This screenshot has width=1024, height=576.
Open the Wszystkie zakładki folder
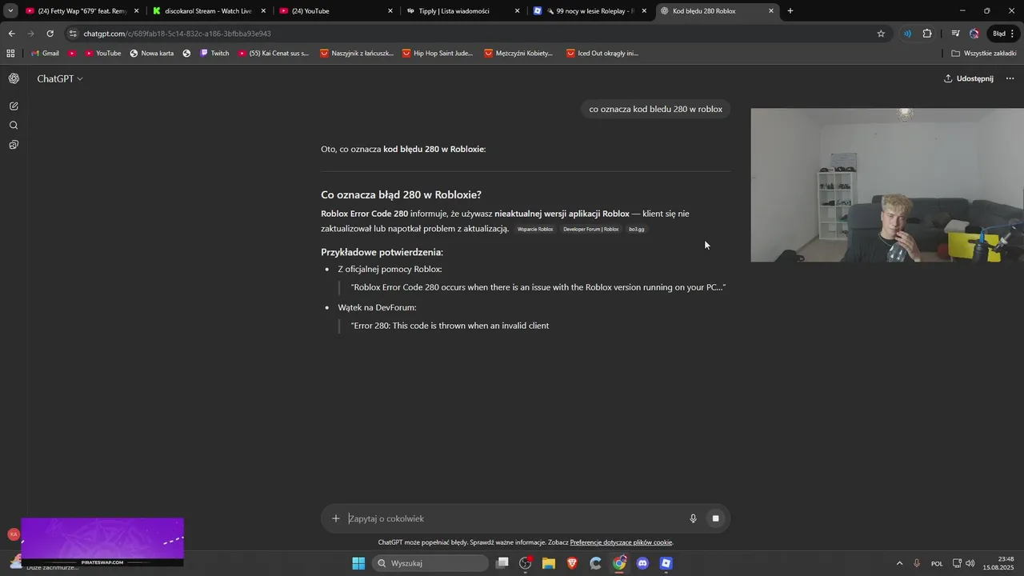(x=983, y=53)
